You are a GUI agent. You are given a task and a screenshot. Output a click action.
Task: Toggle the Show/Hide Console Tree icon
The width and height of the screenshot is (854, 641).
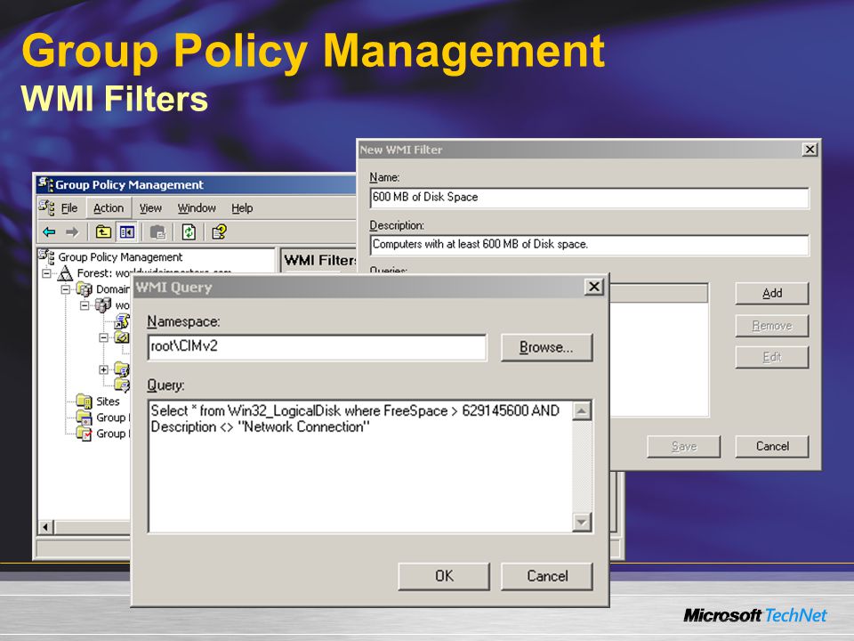tap(127, 232)
